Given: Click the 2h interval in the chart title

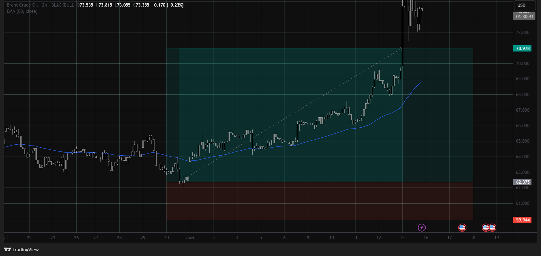Looking at the screenshot, I should click(44, 5).
